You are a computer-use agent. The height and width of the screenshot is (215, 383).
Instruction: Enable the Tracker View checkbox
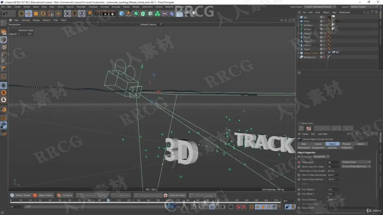coord(299,123)
